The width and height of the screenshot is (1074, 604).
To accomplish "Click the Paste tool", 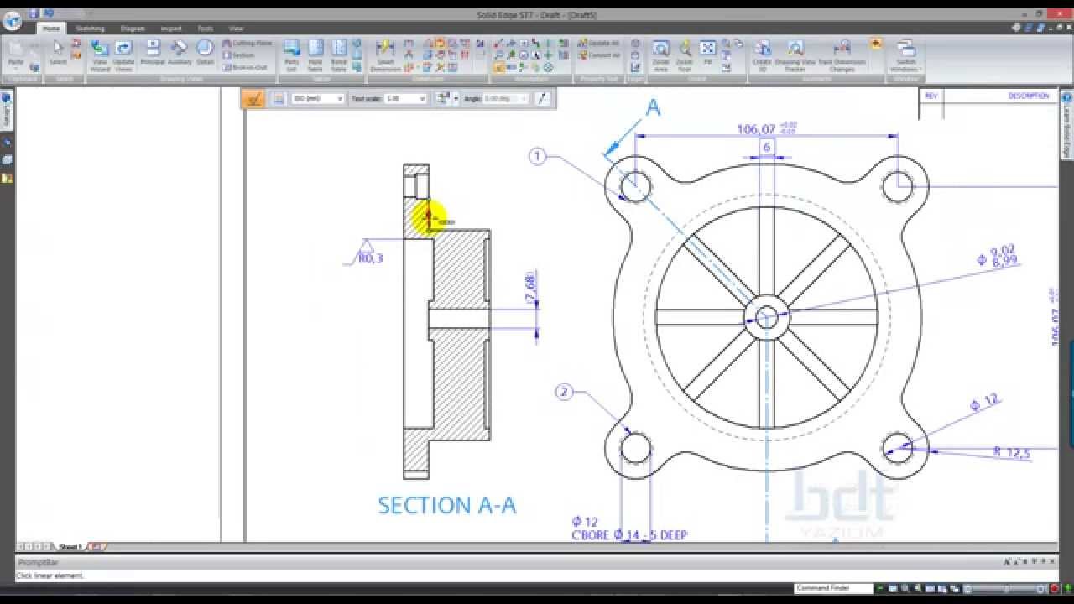I will coord(16,54).
